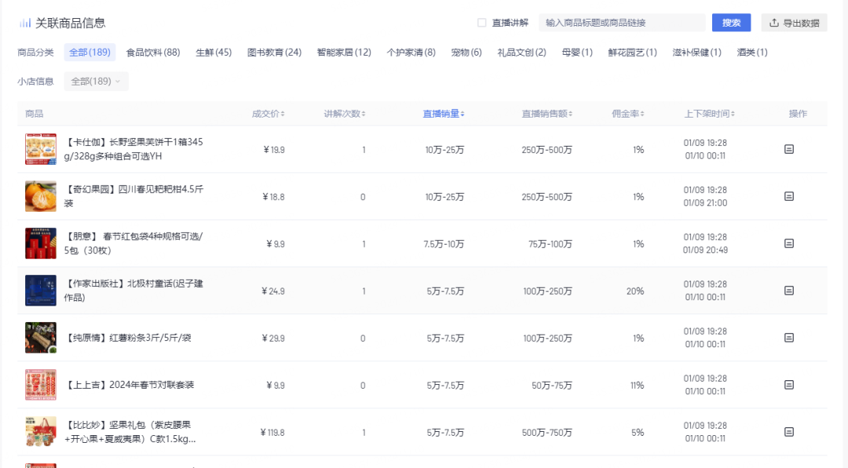Focus the product title or link search field

pos(622,23)
